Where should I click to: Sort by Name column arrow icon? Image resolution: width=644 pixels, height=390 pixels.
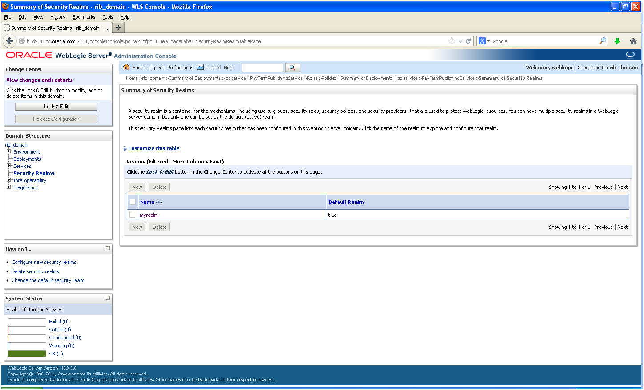[x=159, y=202]
